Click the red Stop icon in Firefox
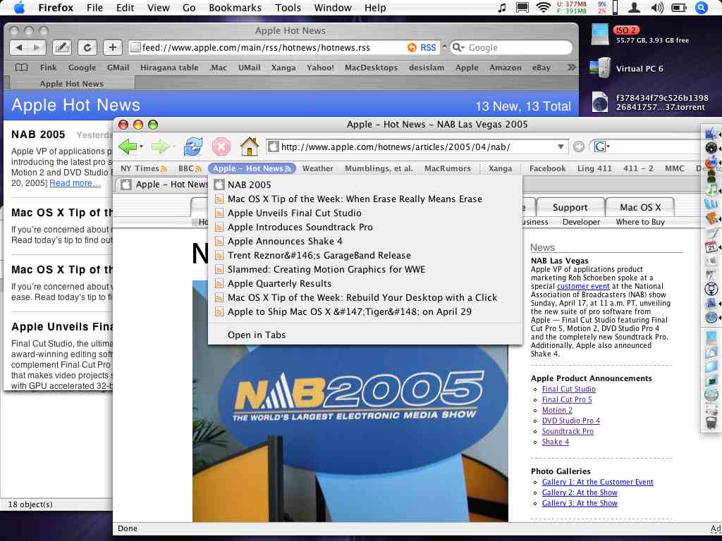Image resolution: width=722 pixels, height=541 pixels. tap(221, 147)
